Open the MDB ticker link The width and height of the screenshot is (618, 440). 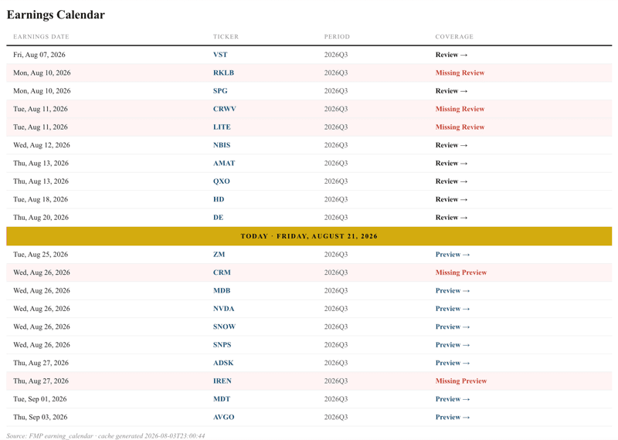222,291
